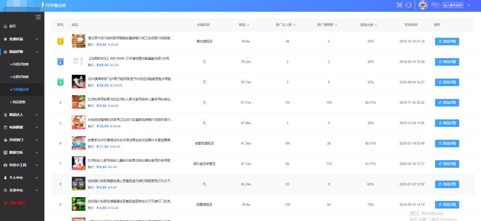Click the person icon beside 个人中心
Image resolution: width=481 pixels, height=221 pixels.
pos(5,178)
